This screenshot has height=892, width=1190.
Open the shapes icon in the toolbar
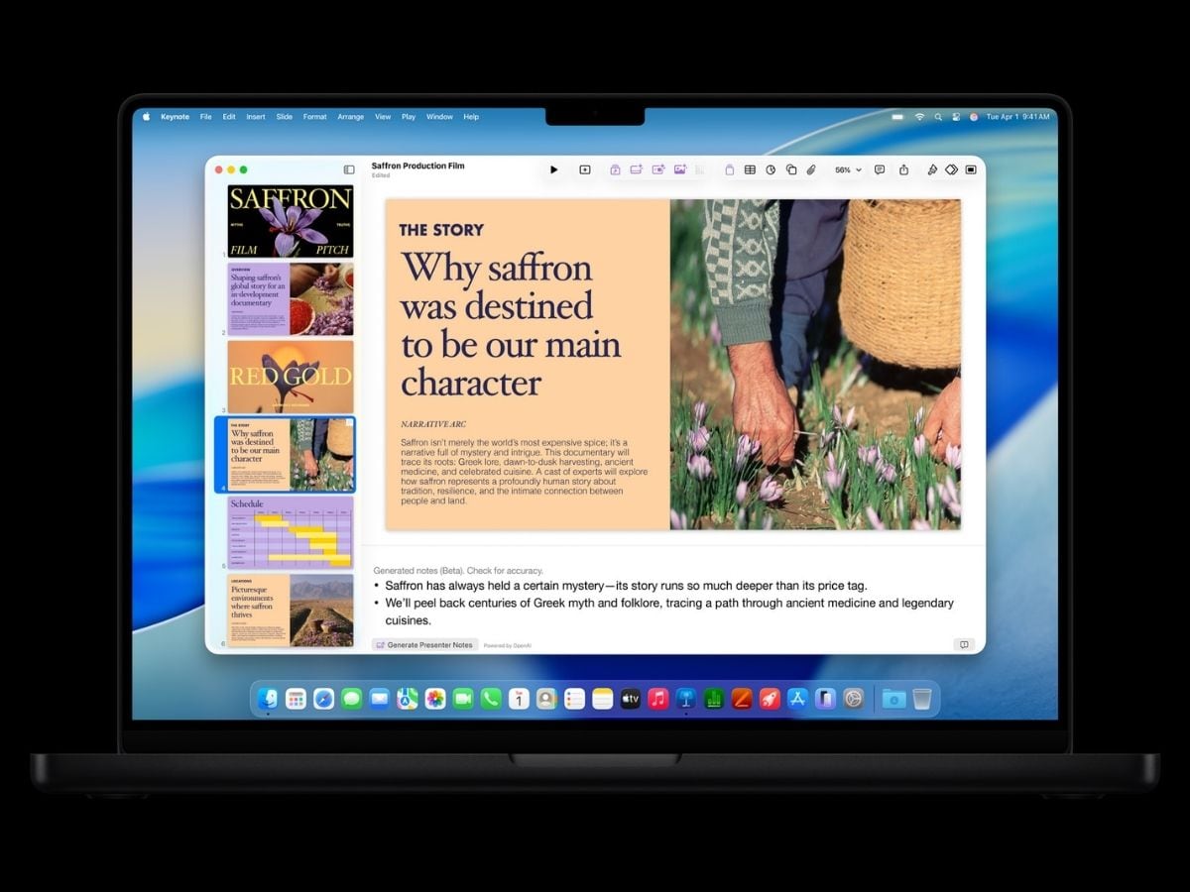(x=790, y=169)
